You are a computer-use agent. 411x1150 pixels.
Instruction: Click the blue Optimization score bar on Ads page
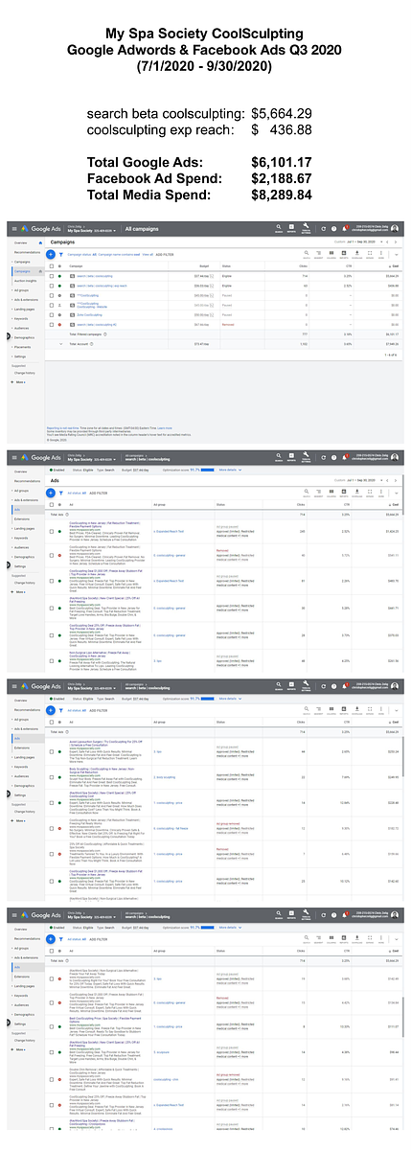[207, 471]
